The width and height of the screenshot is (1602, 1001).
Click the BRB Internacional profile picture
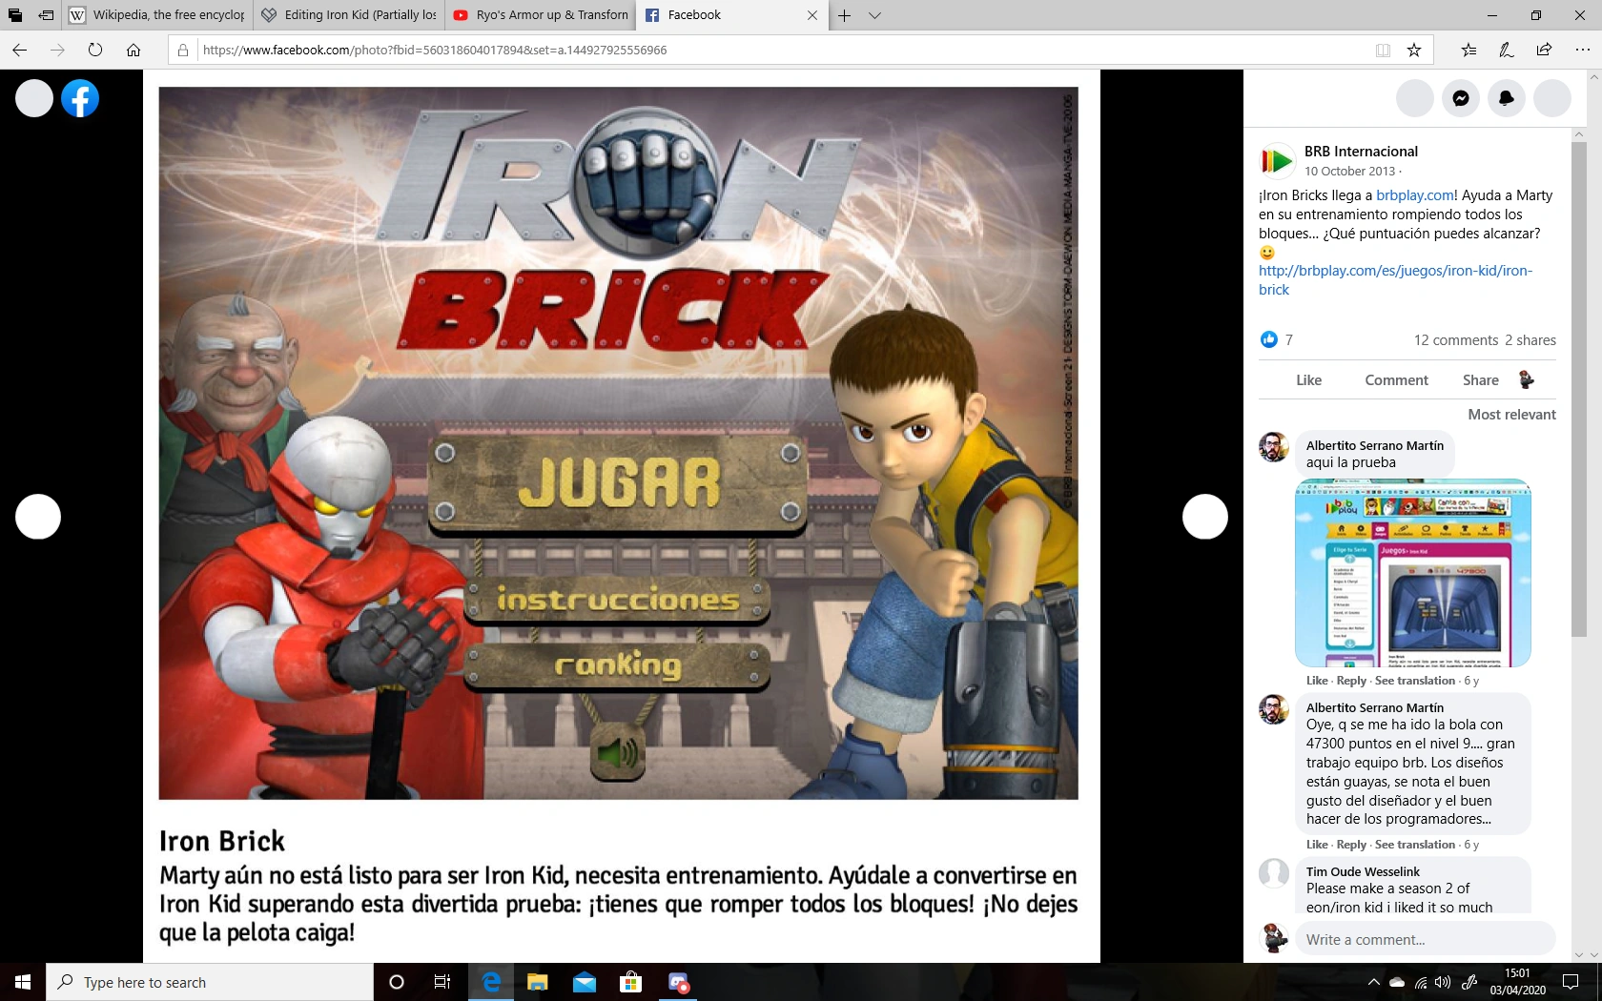(1277, 160)
